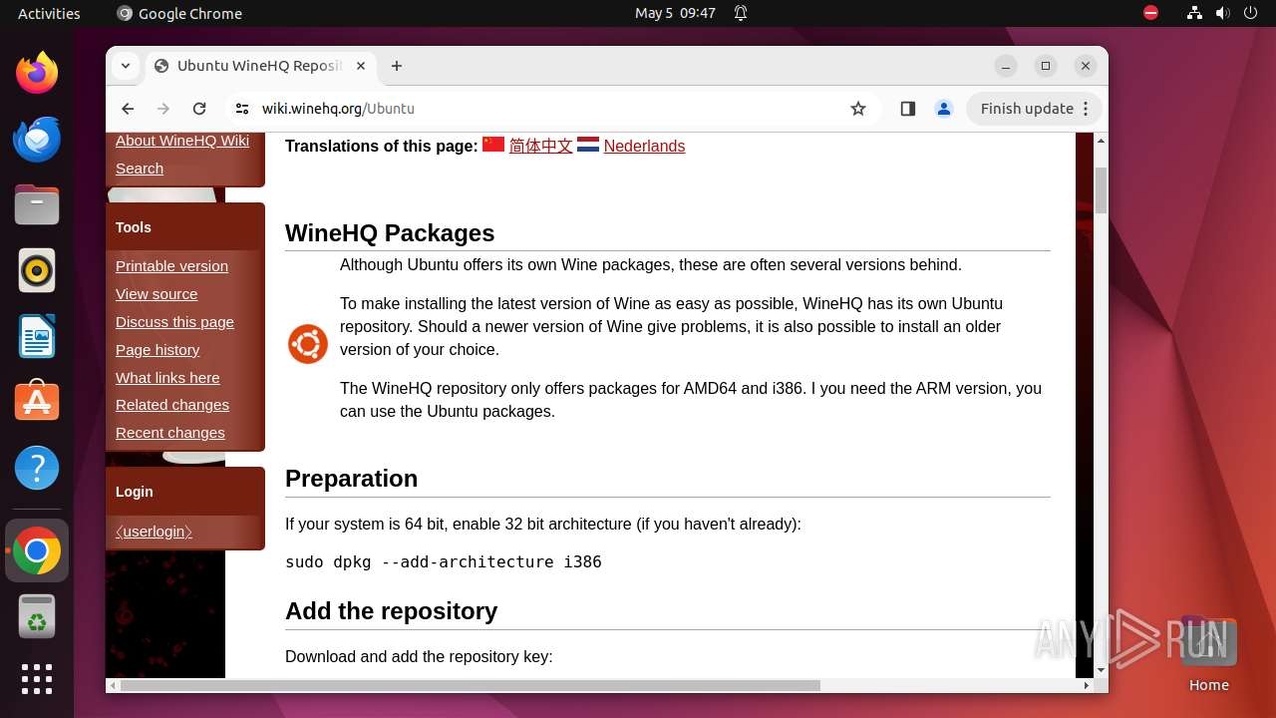Open Ubuntu Software store icon
Screen dimensions: 1276x718
coord(37,402)
